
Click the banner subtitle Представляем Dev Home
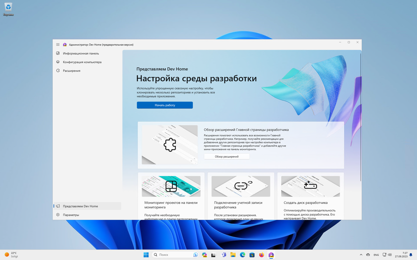point(162,69)
